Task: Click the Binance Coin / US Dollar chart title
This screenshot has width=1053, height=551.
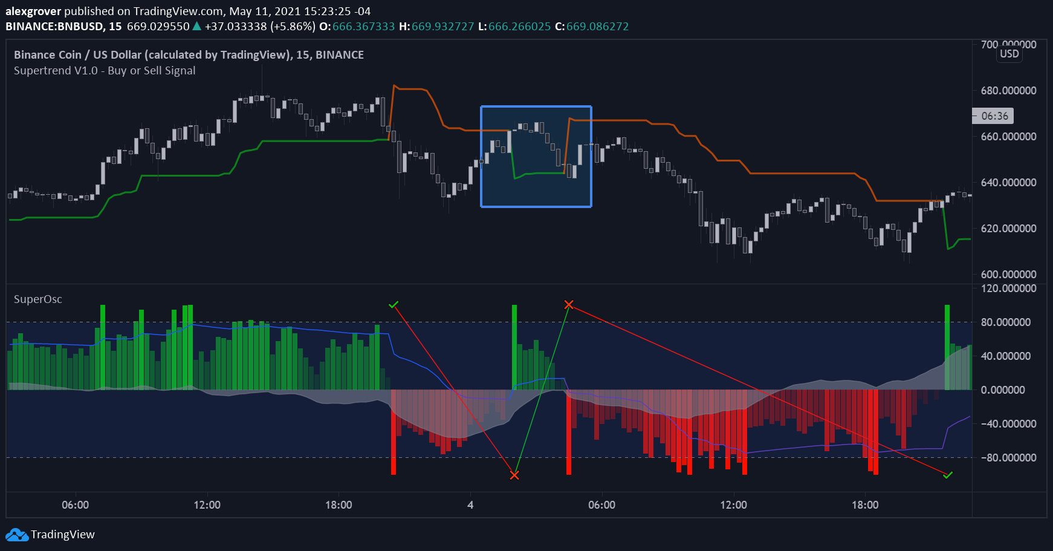Action: (189, 54)
